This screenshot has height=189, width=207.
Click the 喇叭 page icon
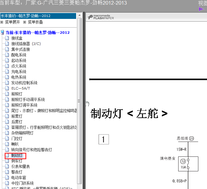(x=7, y=144)
